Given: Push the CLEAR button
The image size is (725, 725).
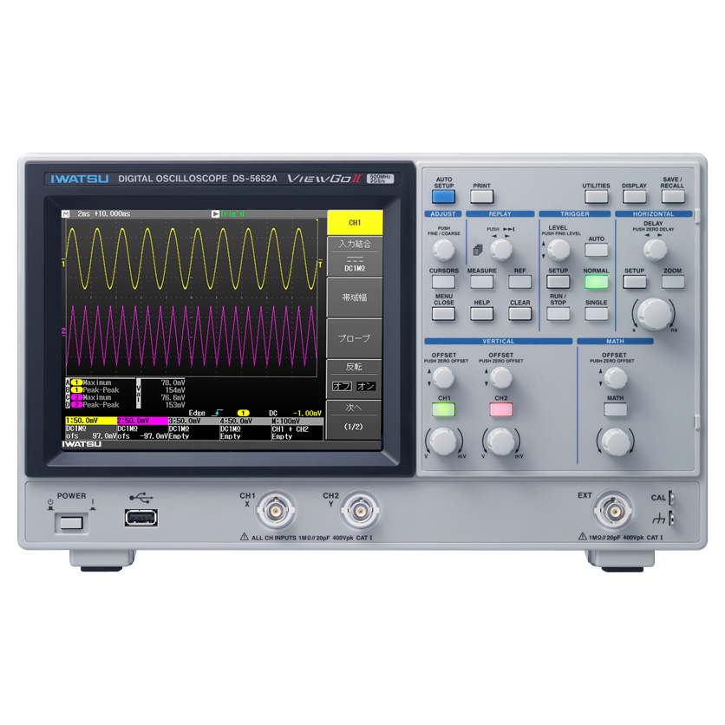Looking at the screenshot, I should [x=519, y=313].
